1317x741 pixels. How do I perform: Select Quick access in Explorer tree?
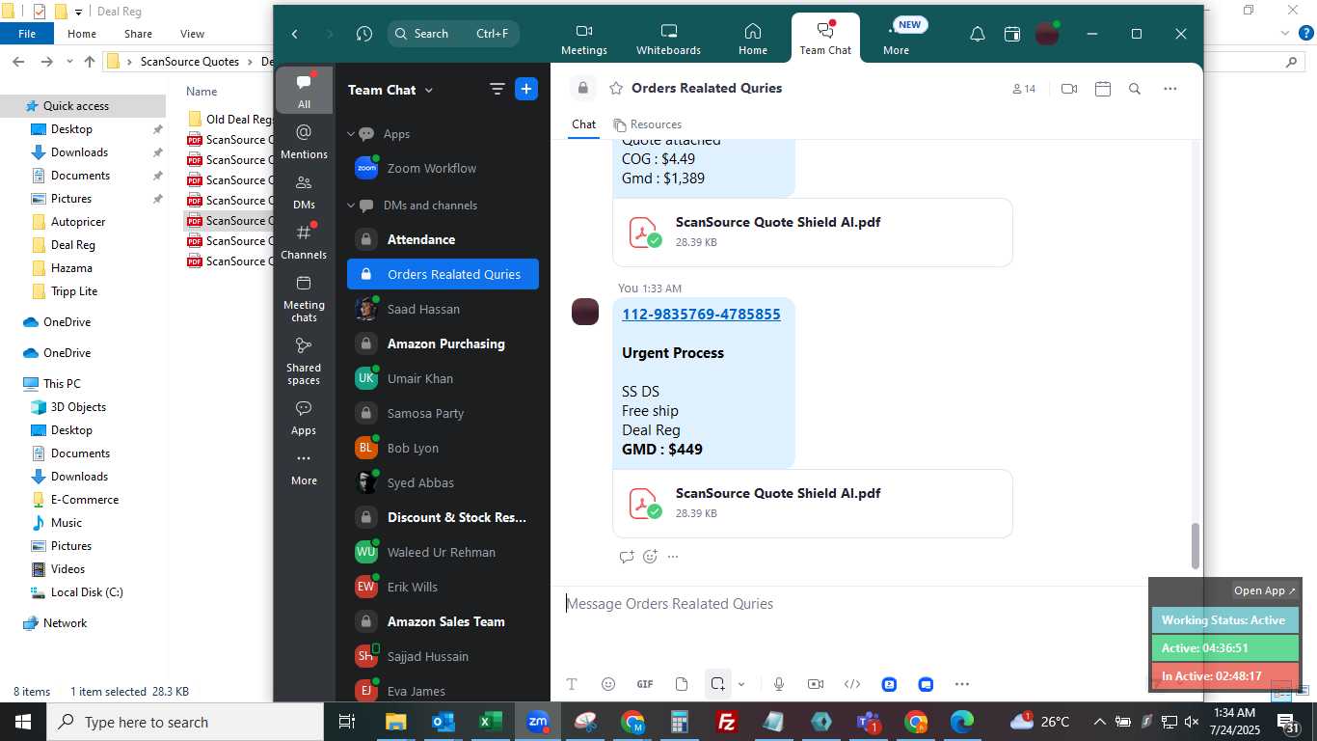(76, 106)
